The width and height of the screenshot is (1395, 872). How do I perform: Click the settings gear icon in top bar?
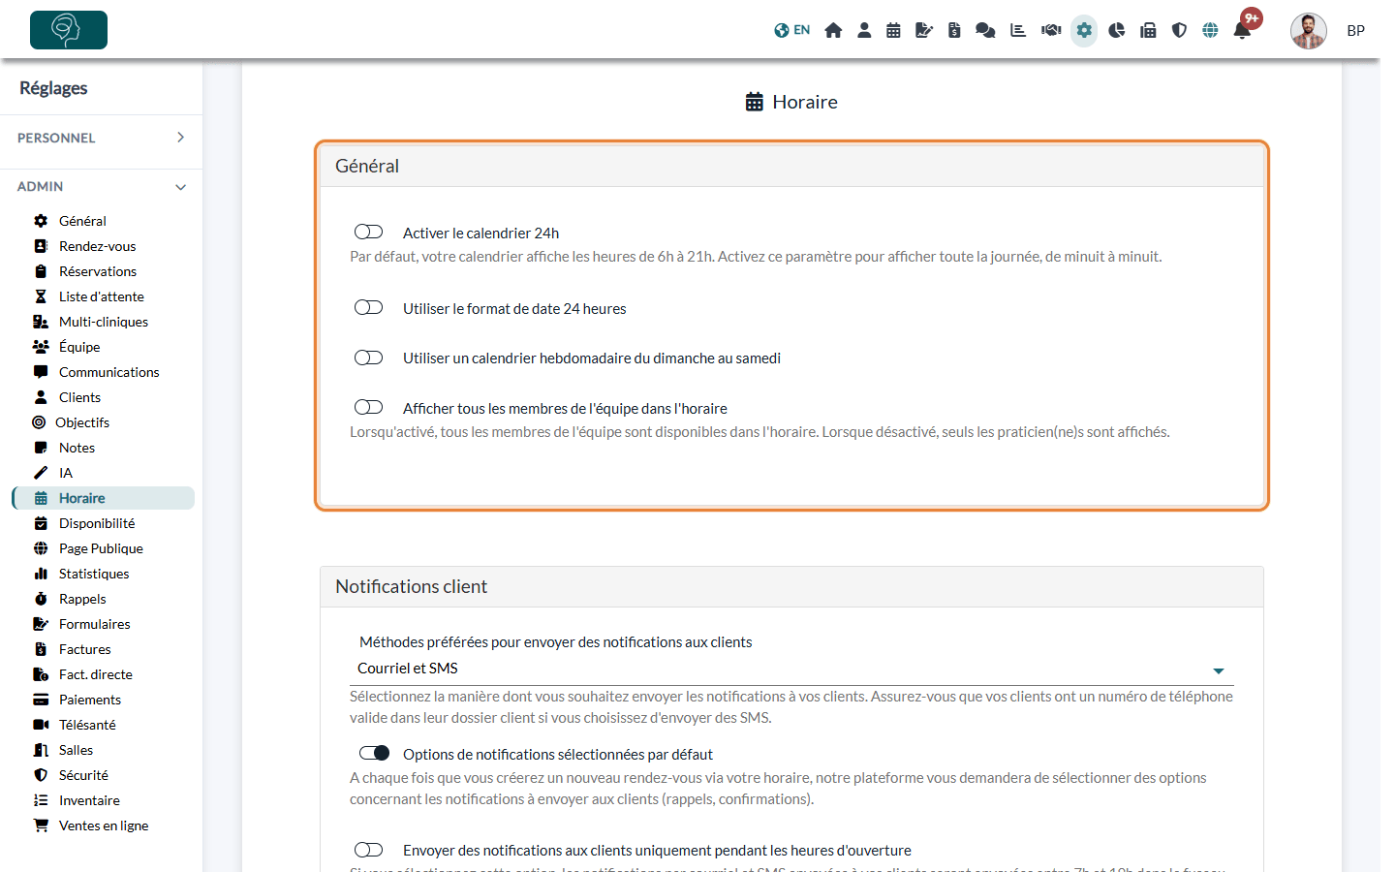click(x=1084, y=30)
